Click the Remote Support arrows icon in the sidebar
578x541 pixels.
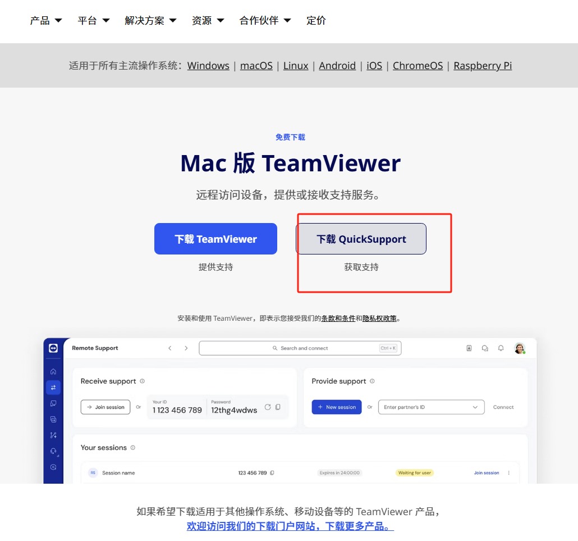[x=53, y=388]
